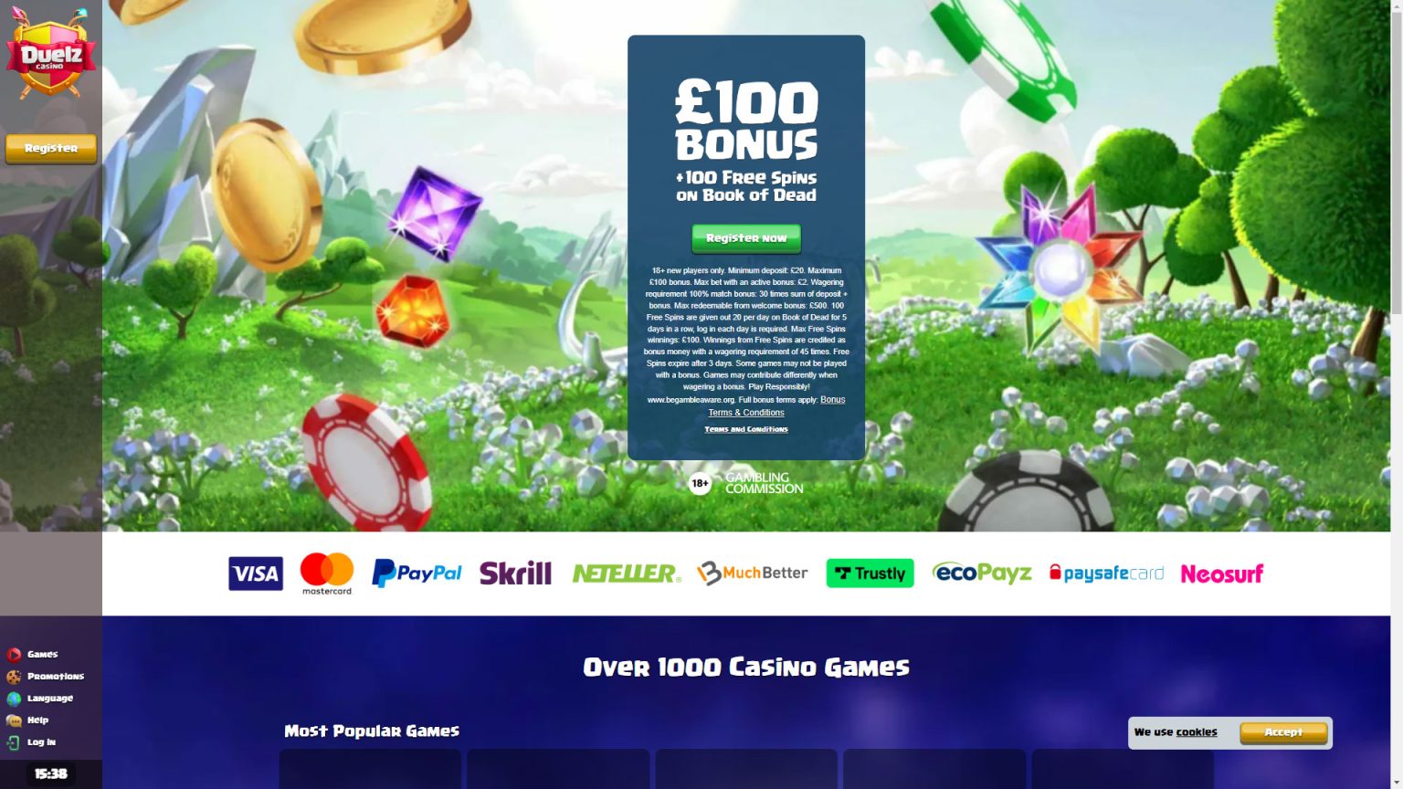This screenshot has height=789, width=1403.
Task: Open the Help chat icon
Action: point(14,721)
